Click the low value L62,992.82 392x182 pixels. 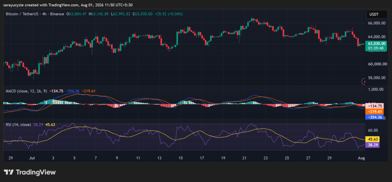121,14
